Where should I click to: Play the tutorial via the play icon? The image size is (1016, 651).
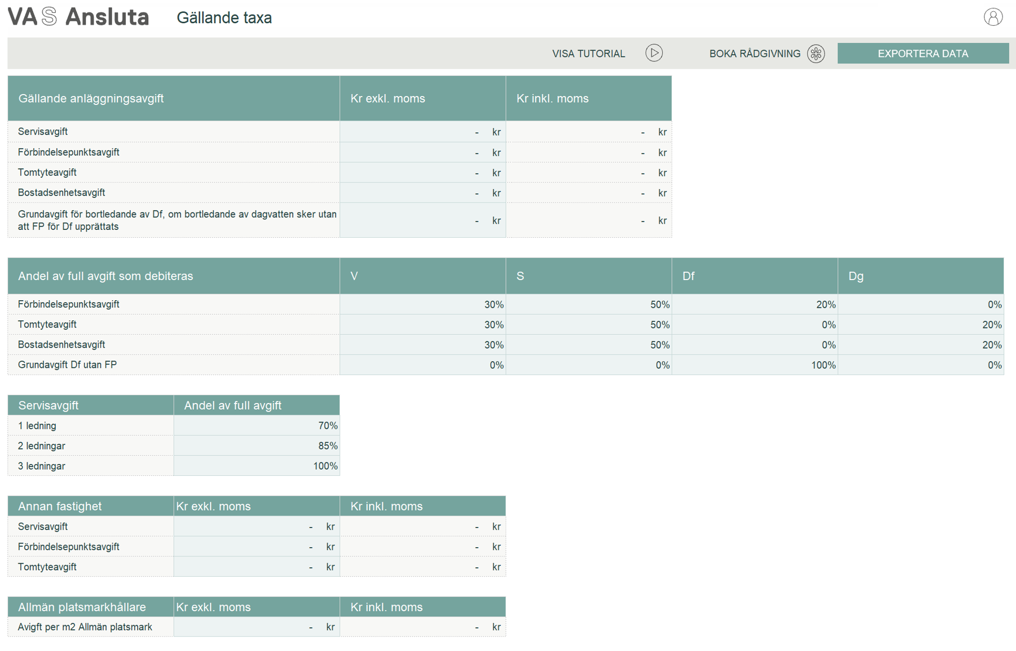pos(654,53)
